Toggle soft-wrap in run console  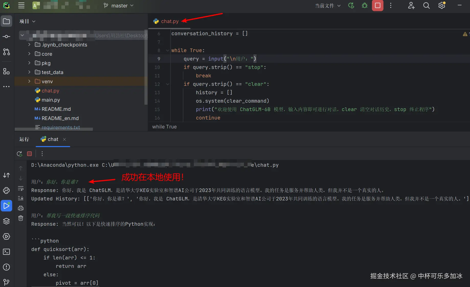pos(21,188)
